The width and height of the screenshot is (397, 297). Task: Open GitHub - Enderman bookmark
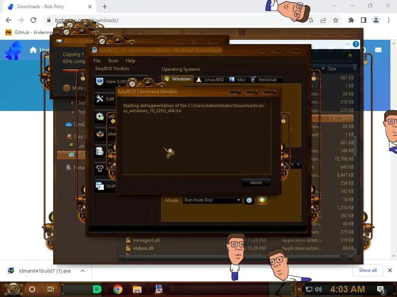[29, 32]
